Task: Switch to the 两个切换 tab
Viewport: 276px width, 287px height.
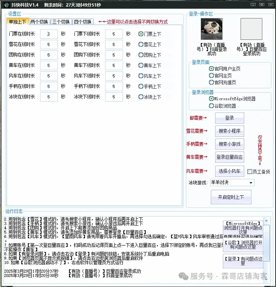Action: click(39, 22)
